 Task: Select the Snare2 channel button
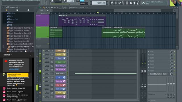click(61, 54)
